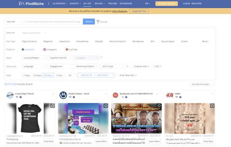Click the H&M brand logo avatar
The width and height of the screenshot is (231, 147).
pyautogui.click(x=170, y=95)
